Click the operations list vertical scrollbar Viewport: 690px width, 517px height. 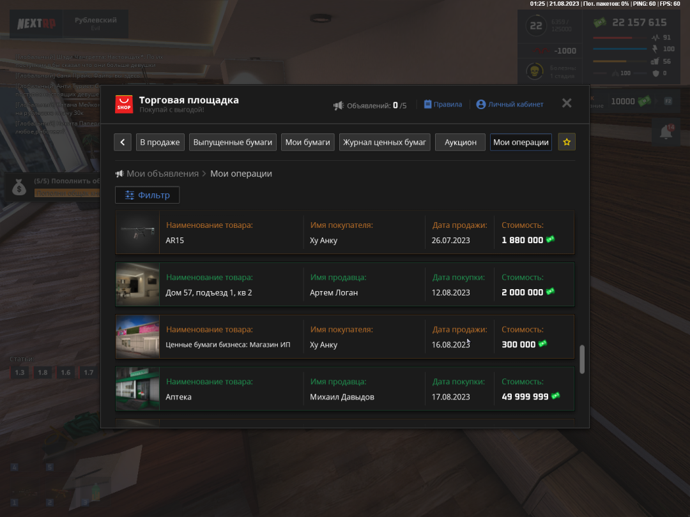coord(581,359)
